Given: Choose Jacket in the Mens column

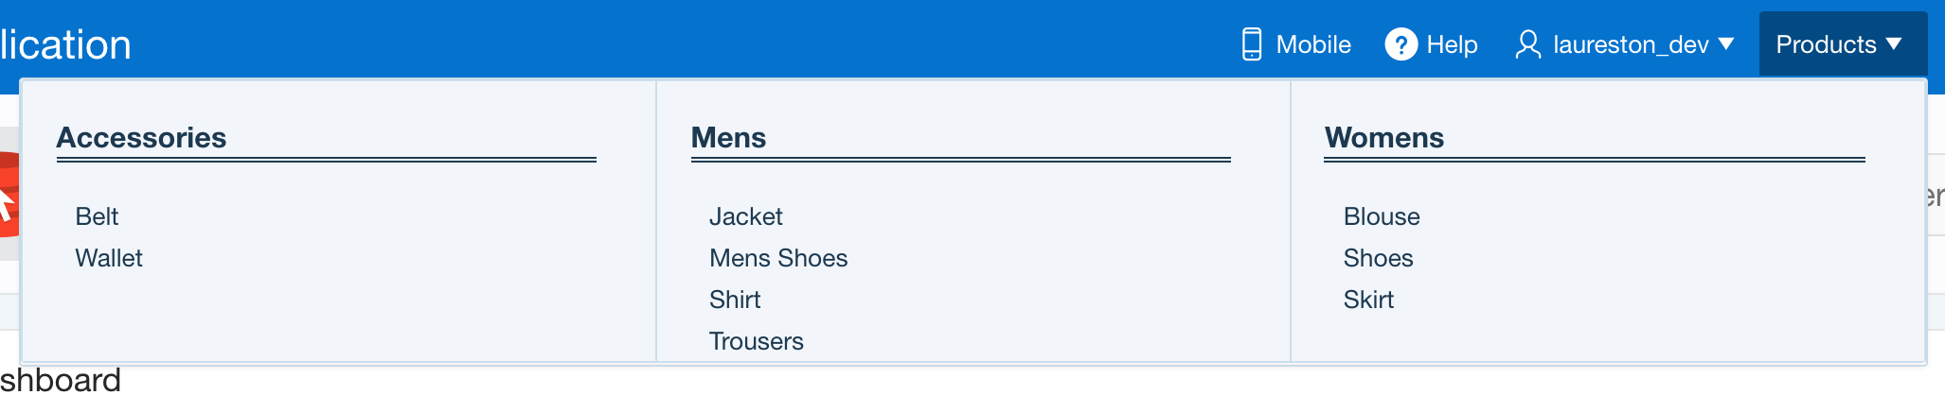Looking at the screenshot, I should pos(746,216).
